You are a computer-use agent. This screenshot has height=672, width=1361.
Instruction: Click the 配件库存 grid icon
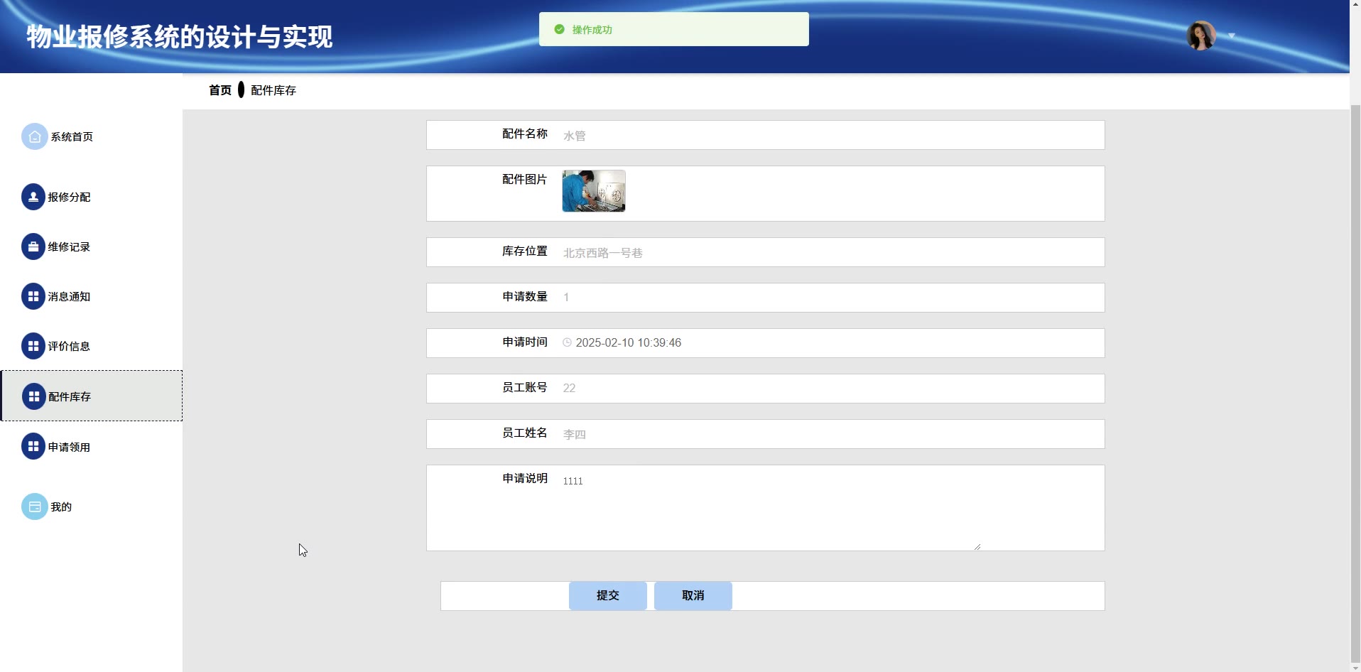pyautogui.click(x=33, y=396)
